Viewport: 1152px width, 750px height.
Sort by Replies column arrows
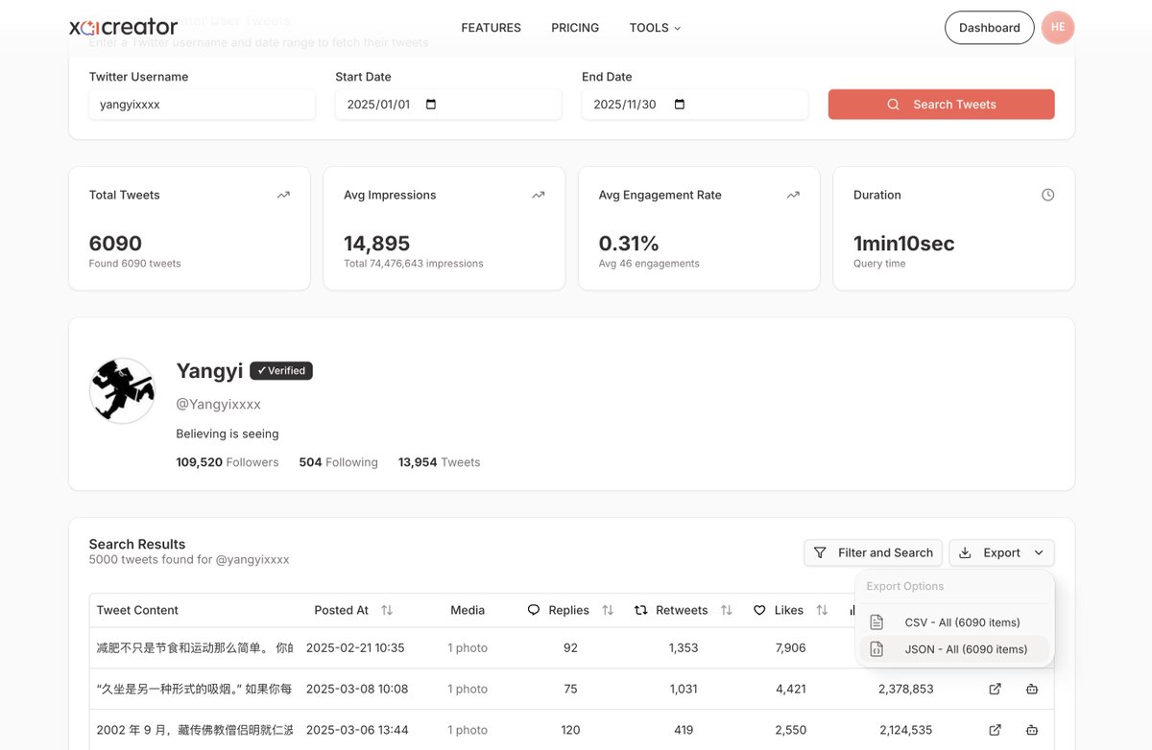tap(608, 610)
